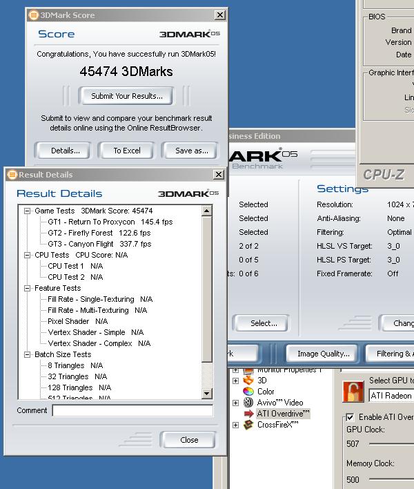Select Fill Rate - Single-Texturing row
Image resolution: width=414 pixels, height=489 pixels.
pyautogui.click(x=100, y=299)
